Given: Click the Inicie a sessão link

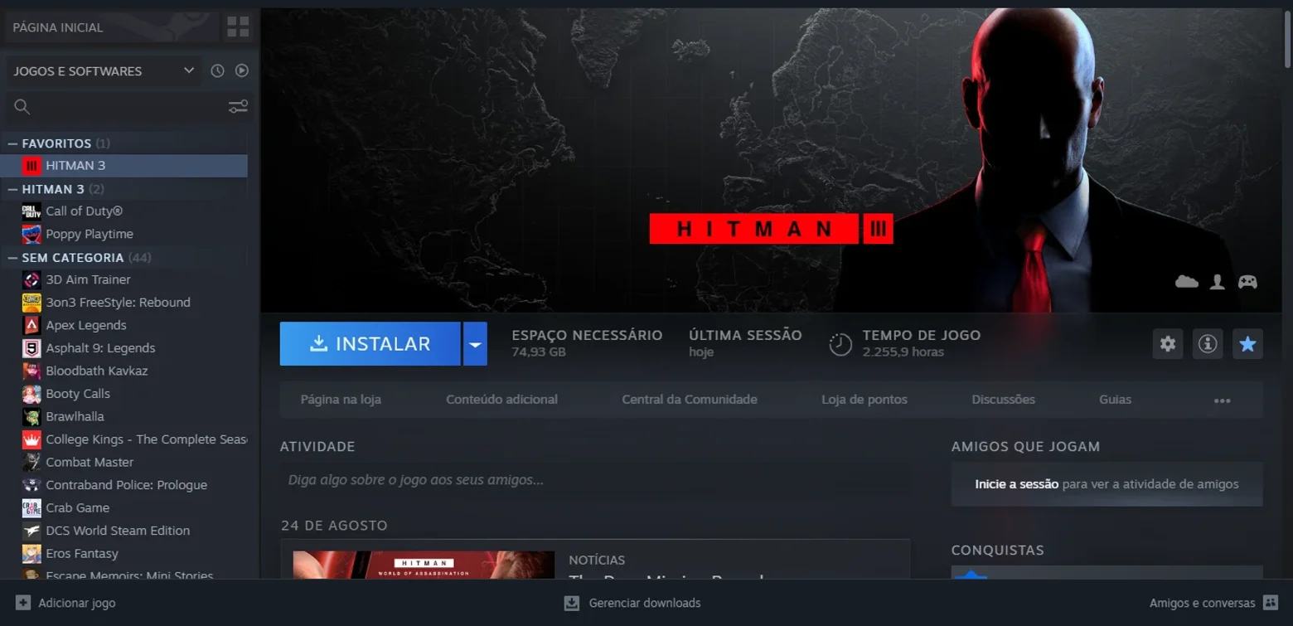Looking at the screenshot, I should coord(1017,484).
